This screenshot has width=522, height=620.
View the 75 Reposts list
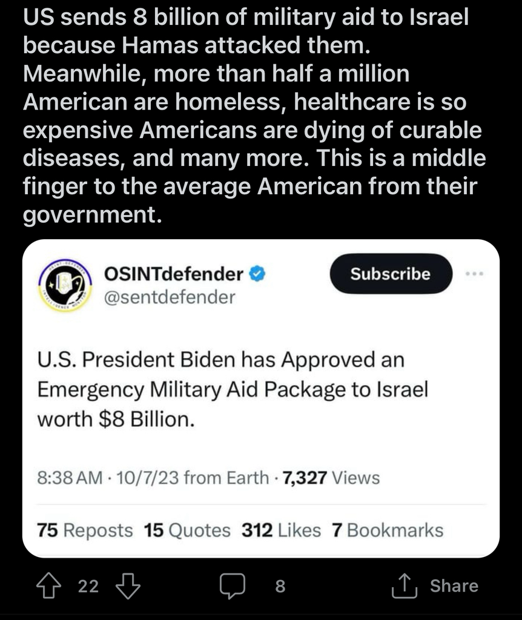tap(85, 530)
